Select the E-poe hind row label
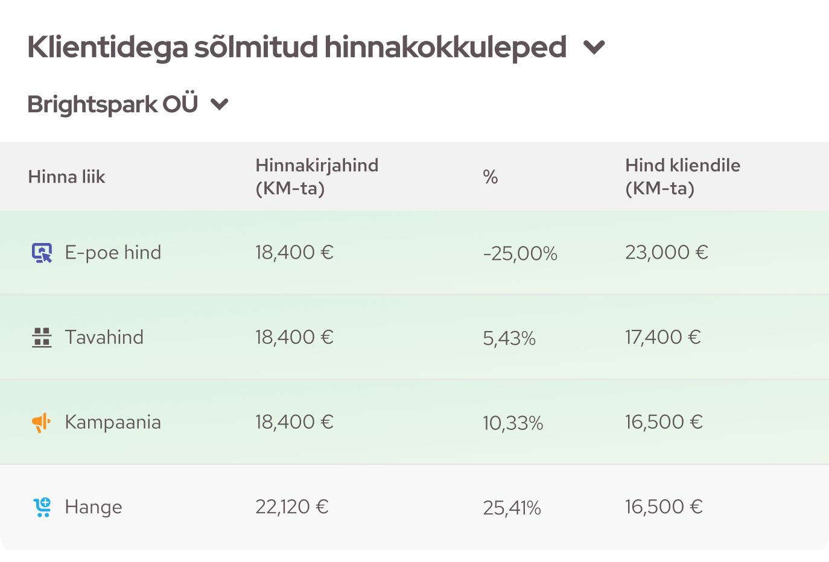This screenshot has width=829, height=562. (113, 253)
